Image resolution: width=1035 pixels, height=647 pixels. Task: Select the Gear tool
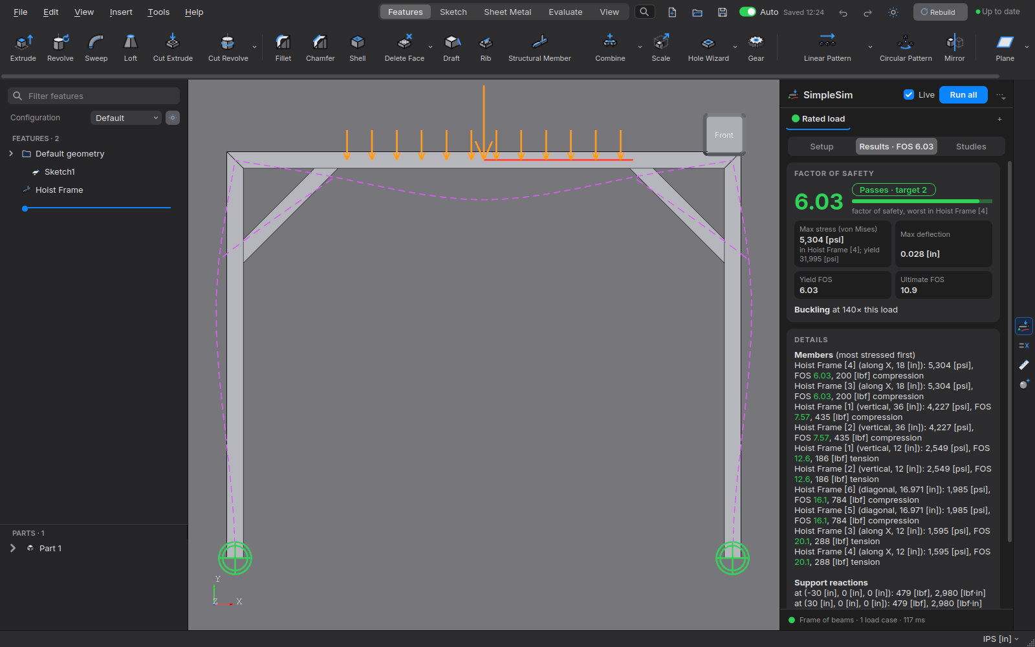pyautogui.click(x=756, y=49)
